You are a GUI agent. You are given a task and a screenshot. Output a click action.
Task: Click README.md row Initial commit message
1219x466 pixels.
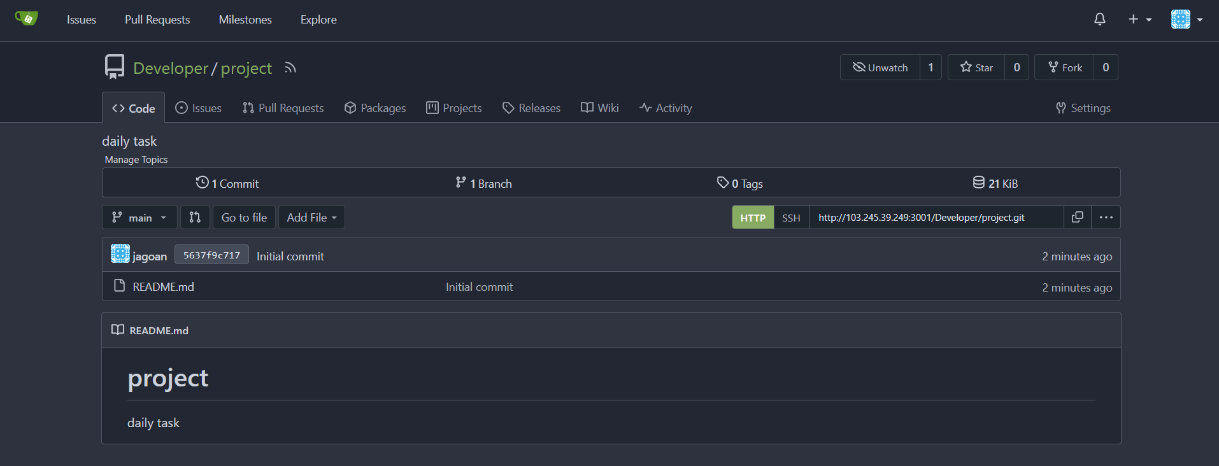coord(479,287)
